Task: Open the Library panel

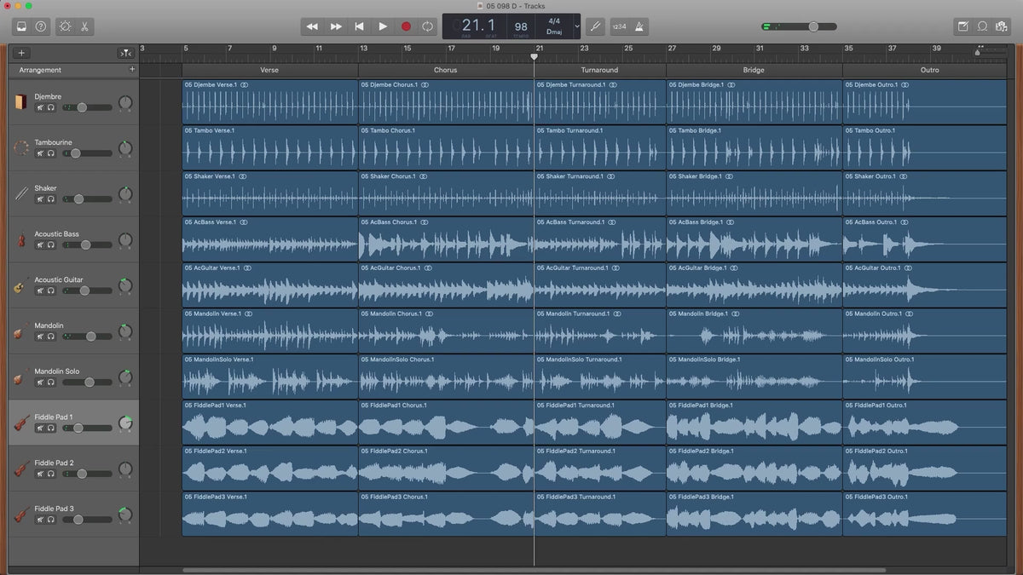Action: [21, 26]
